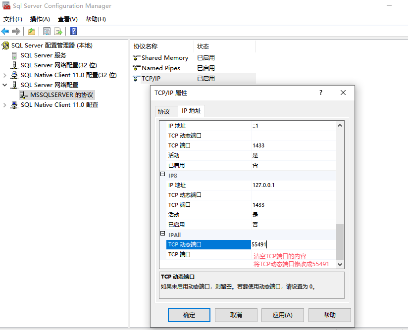The image size is (408, 330).
Task: Click the Forward arrow toolbar icon
Action: click(x=16, y=32)
